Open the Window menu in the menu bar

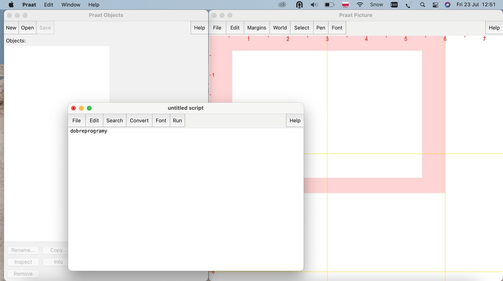pos(71,5)
